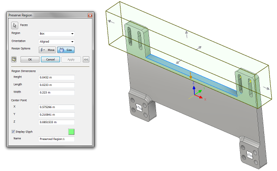Click the Height input field
Image resolution: width=277 pixels, height=171 pixels.
pyautogui.click(x=56, y=78)
